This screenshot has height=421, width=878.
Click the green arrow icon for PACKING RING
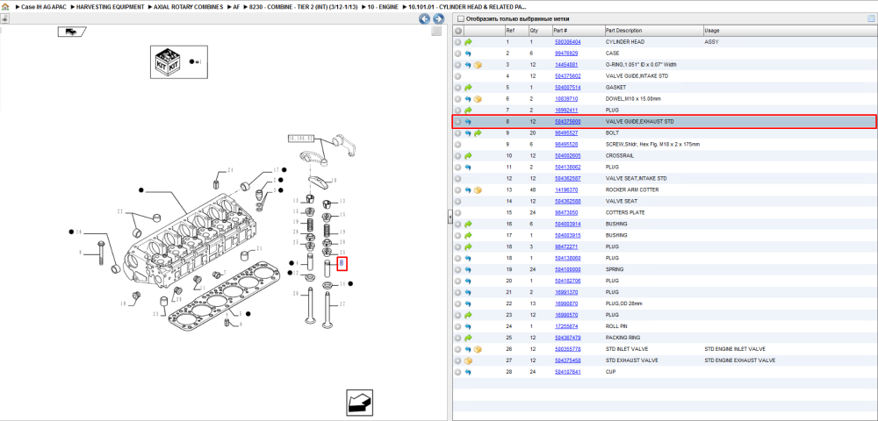(x=469, y=338)
